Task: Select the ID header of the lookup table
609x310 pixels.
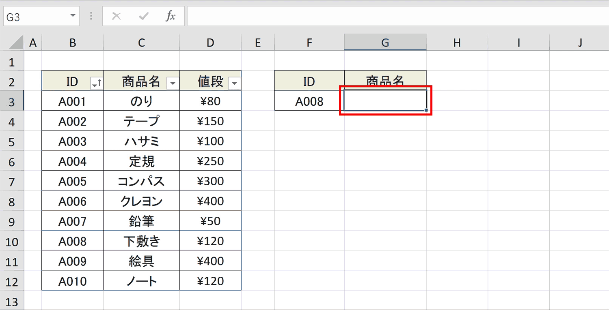Action: pyautogui.click(x=309, y=81)
